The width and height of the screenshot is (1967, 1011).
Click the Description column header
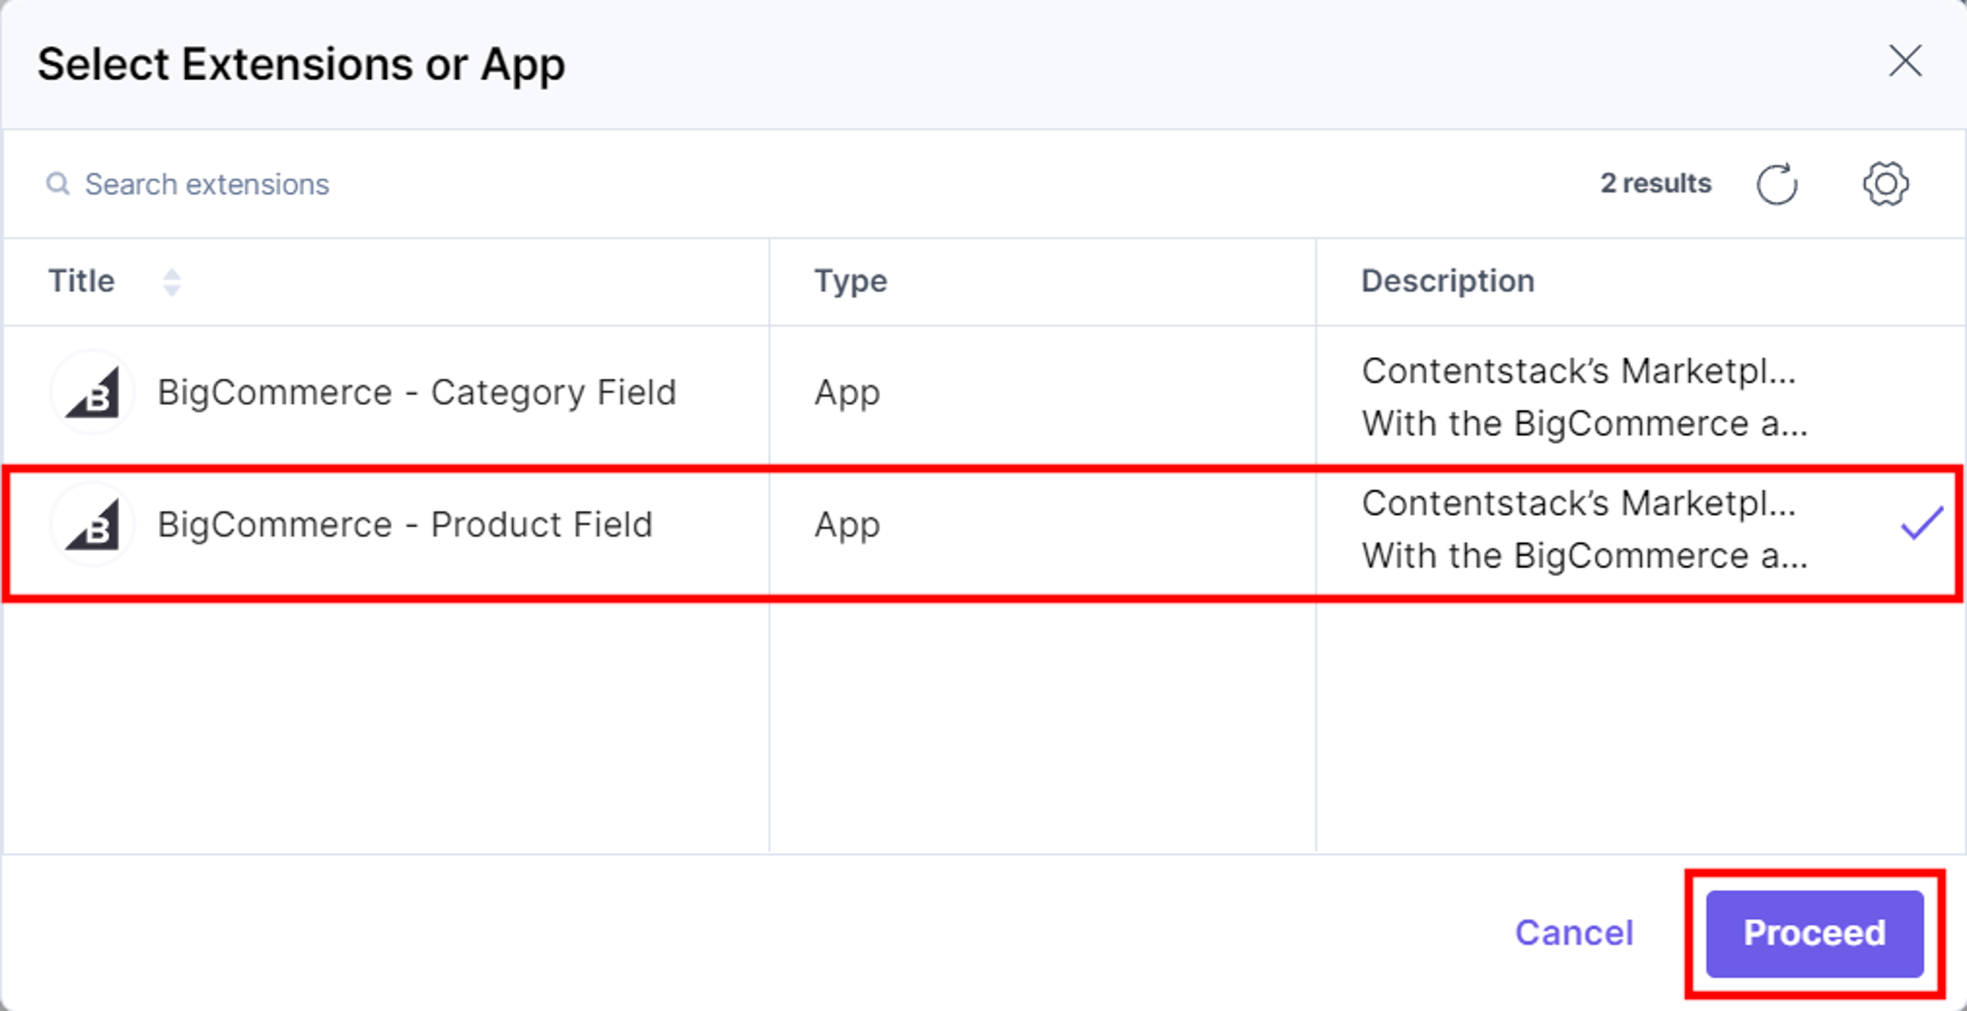[x=1448, y=281]
